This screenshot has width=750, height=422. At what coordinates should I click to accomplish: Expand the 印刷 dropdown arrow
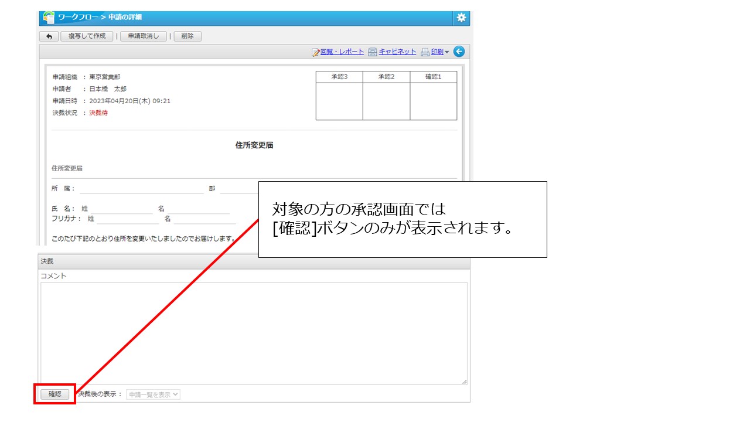tap(447, 52)
